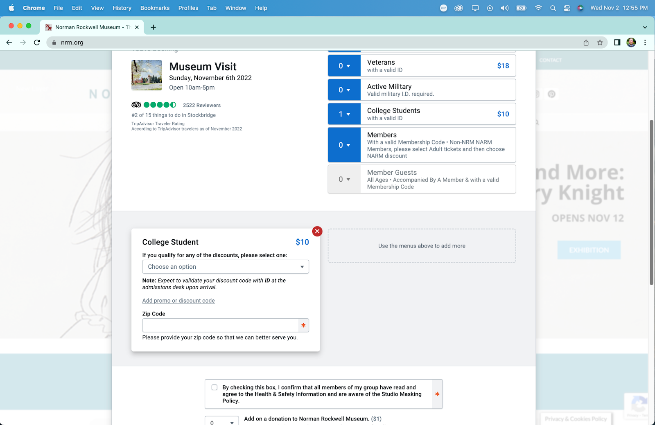The width and height of the screenshot is (655, 425).
Task: Open the Members quantity dropdown
Action: pyautogui.click(x=344, y=145)
